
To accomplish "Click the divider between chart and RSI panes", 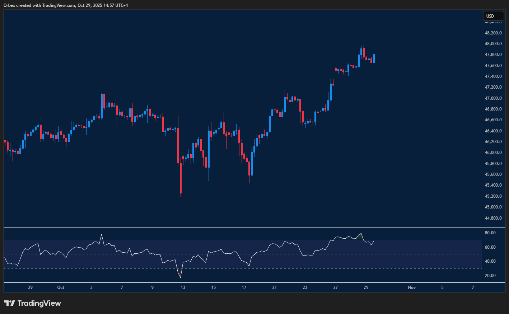I will [x=241, y=227].
